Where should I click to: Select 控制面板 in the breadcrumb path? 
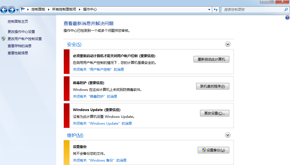coord(38,9)
